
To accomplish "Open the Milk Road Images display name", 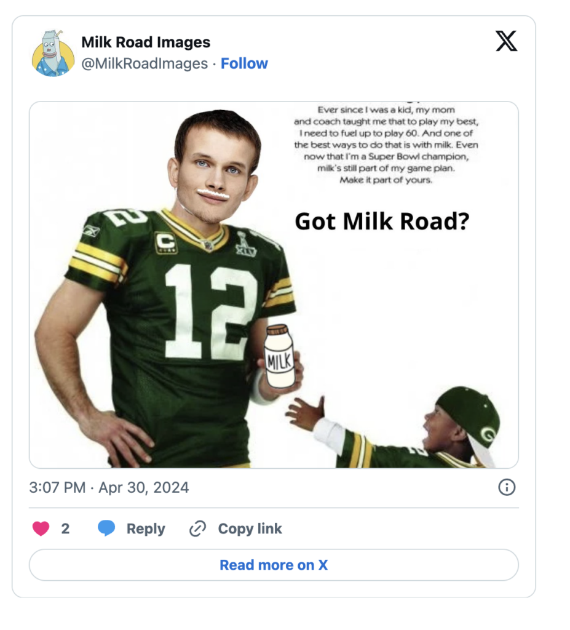I will click(146, 42).
